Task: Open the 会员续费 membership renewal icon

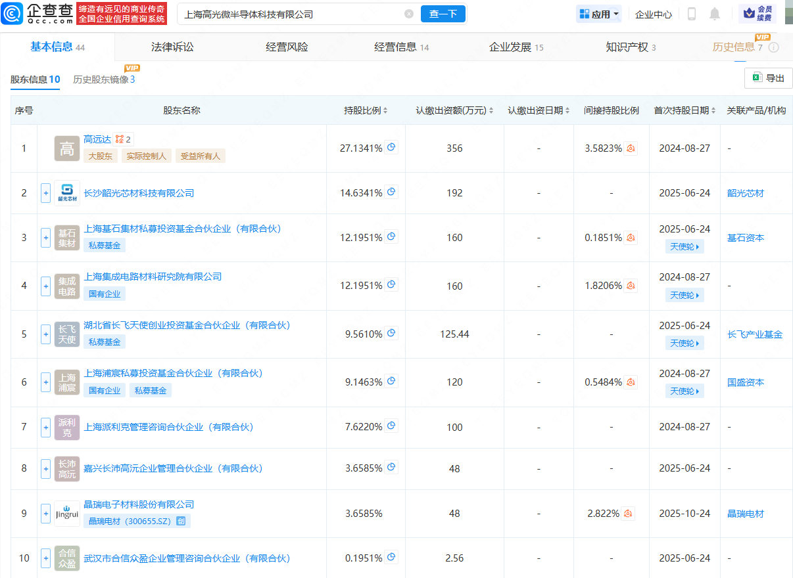Action: point(757,14)
